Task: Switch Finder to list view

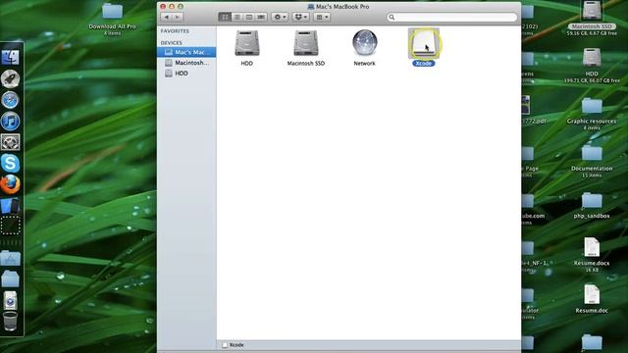Action: [237, 18]
